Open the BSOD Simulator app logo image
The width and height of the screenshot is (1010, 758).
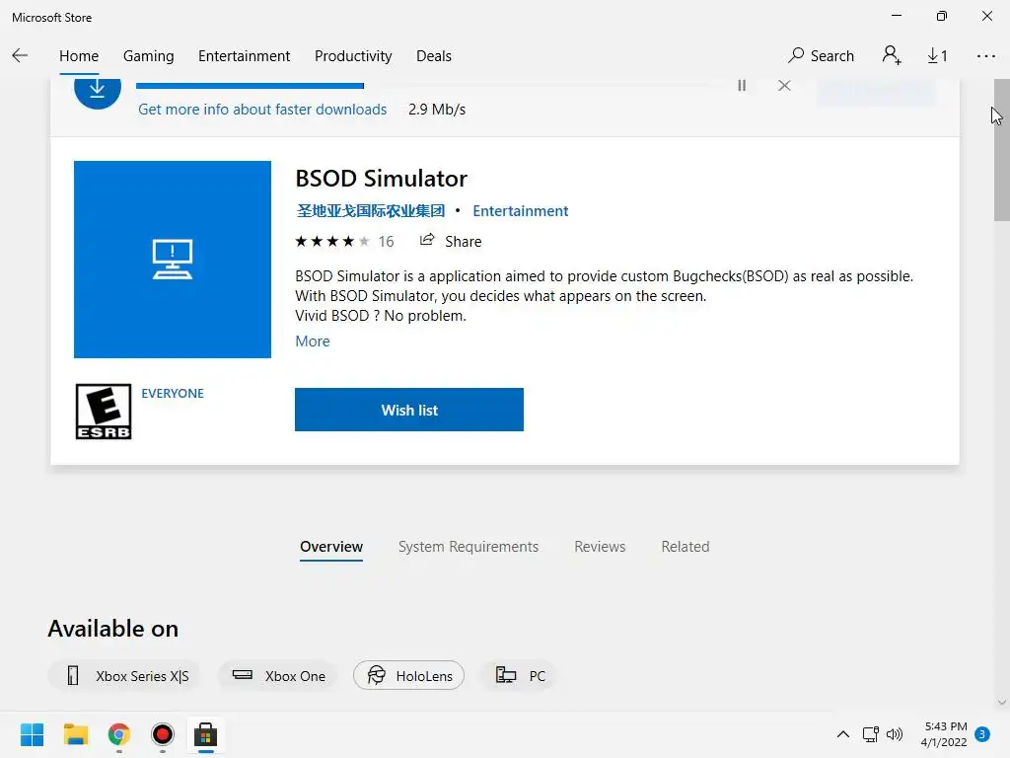pos(173,260)
